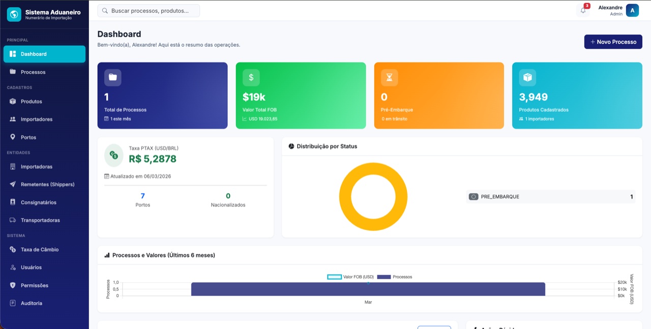Toggle the Processos chart legend series
Image resolution: width=651 pixels, height=329 pixels.
click(395, 277)
